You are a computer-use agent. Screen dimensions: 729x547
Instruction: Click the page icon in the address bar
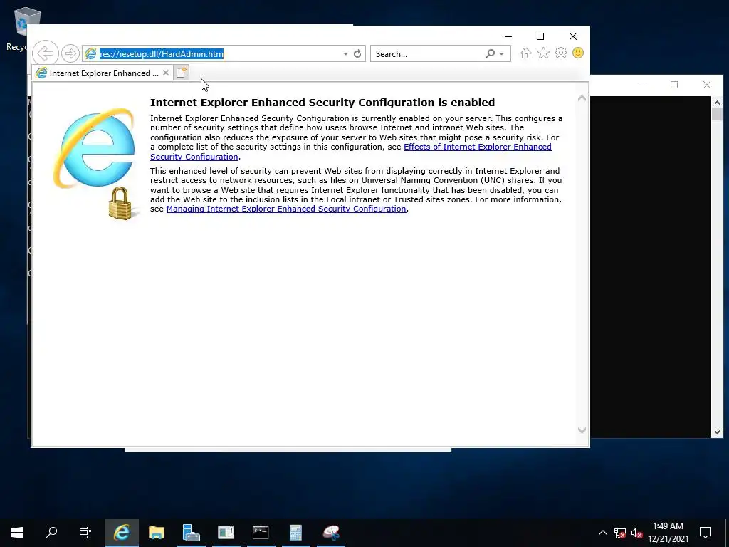pyautogui.click(x=90, y=54)
